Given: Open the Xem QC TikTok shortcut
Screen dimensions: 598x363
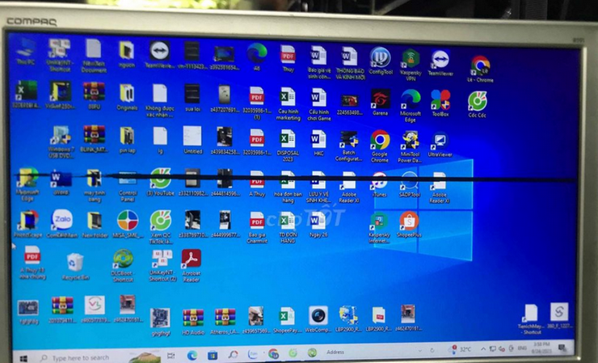Looking at the screenshot, I should pos(161,227).
